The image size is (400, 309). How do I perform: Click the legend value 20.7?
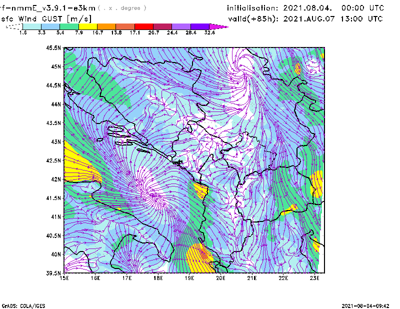coord(153,32)
